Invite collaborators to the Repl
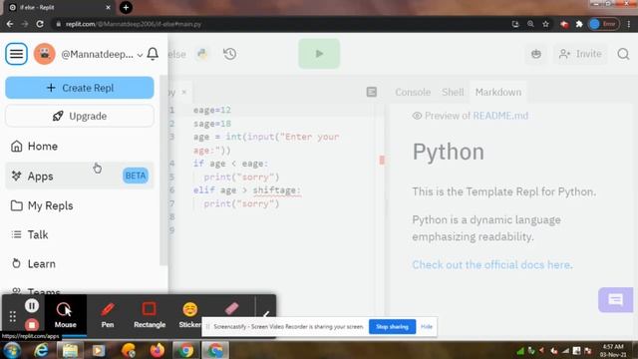 click(x=580, y=54)
